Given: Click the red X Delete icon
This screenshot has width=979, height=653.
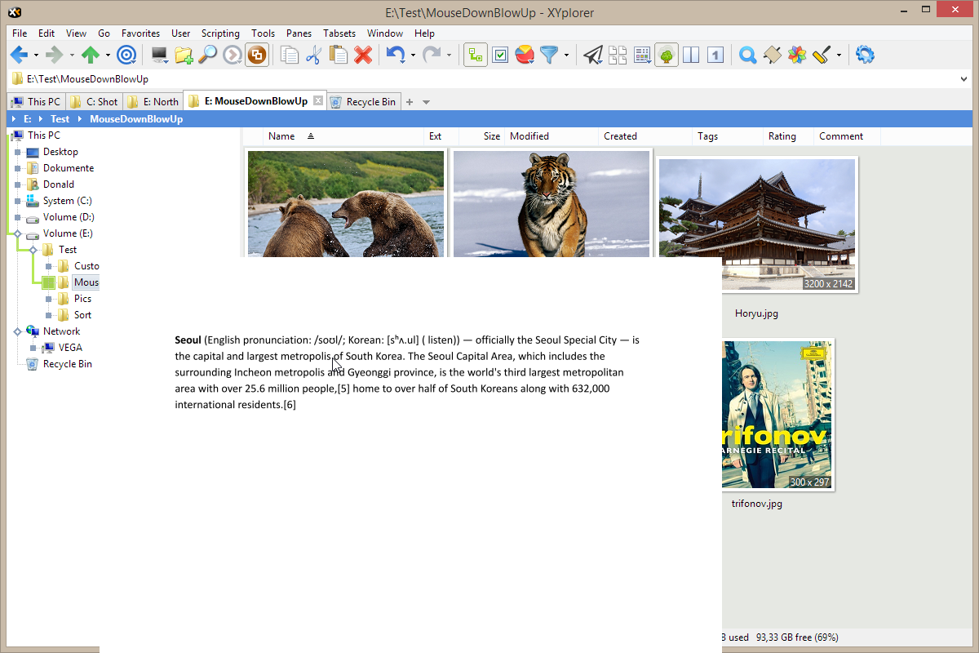Looking at the screenshot, I should (363, 55).
